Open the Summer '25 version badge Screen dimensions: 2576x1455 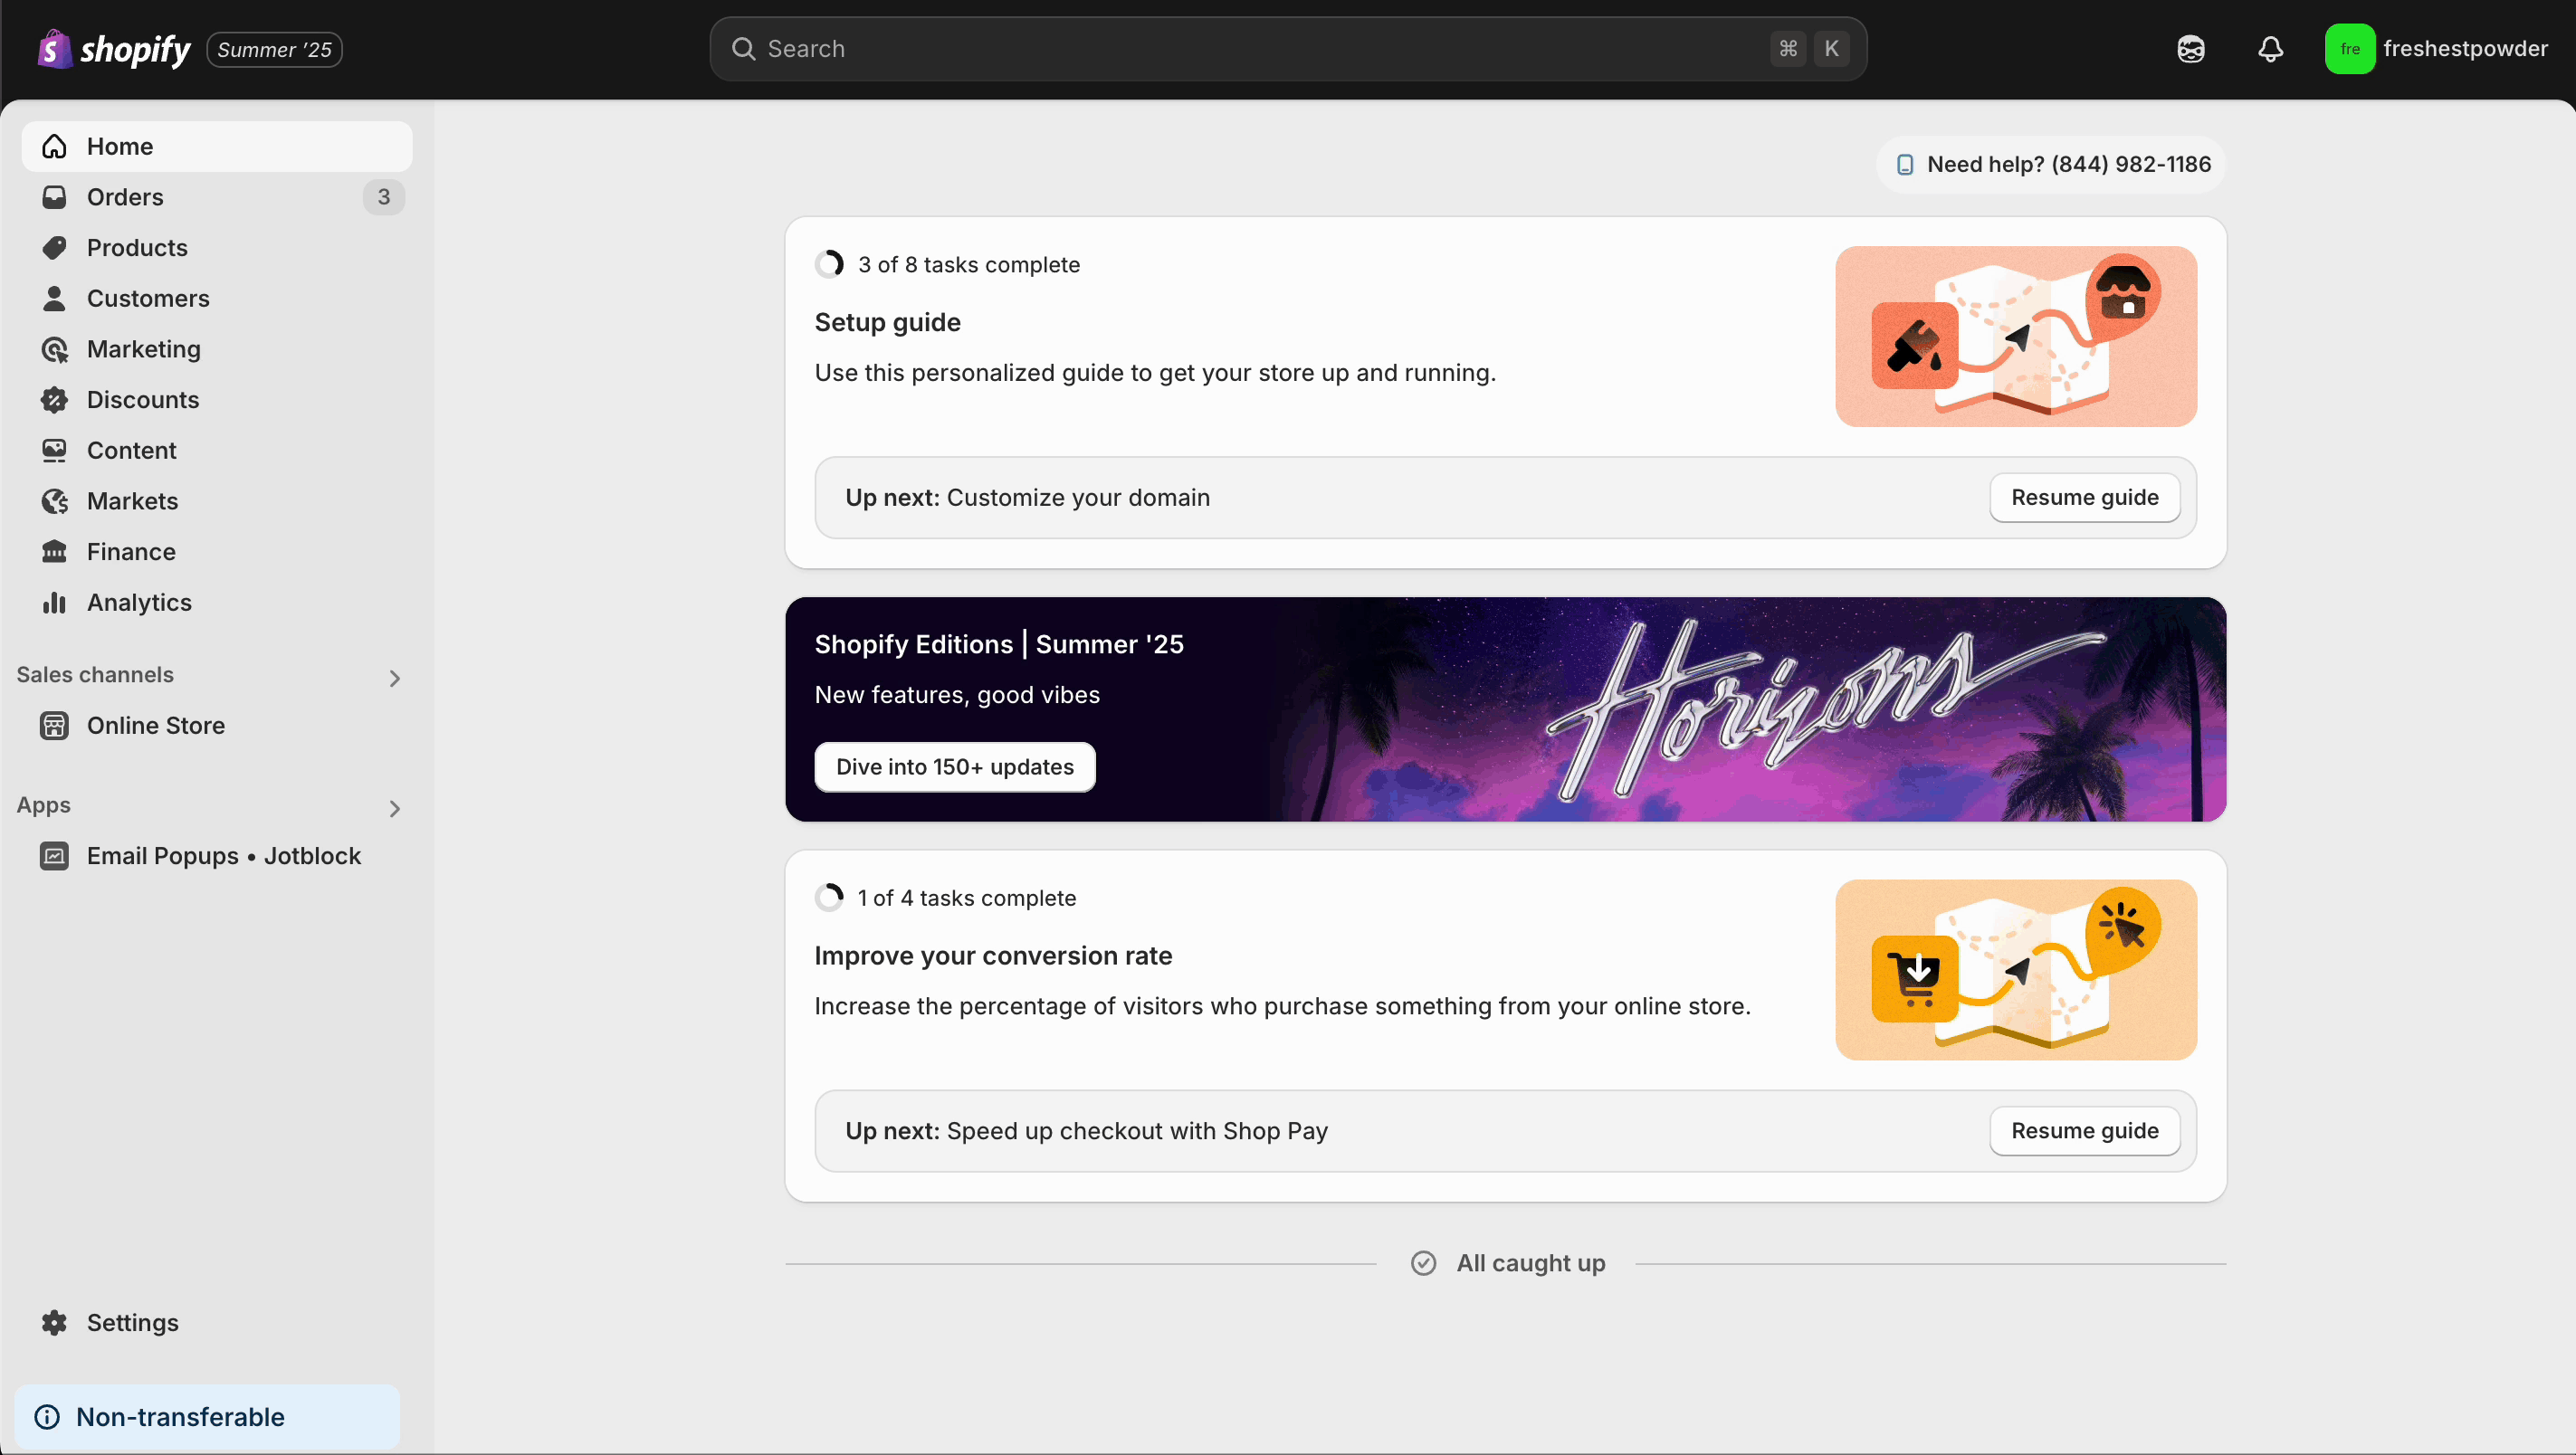coord(274,49)
